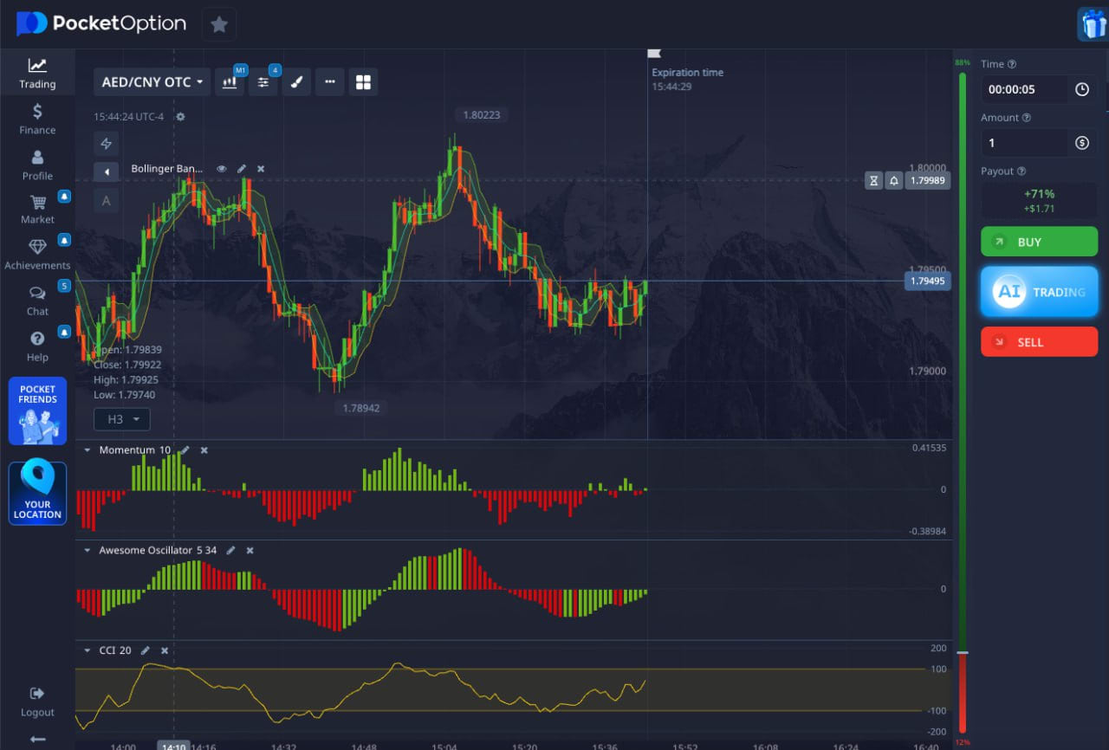This screenshot has height=750, width=1109.
Task: Open the Market section
Action: pos(37,210)
